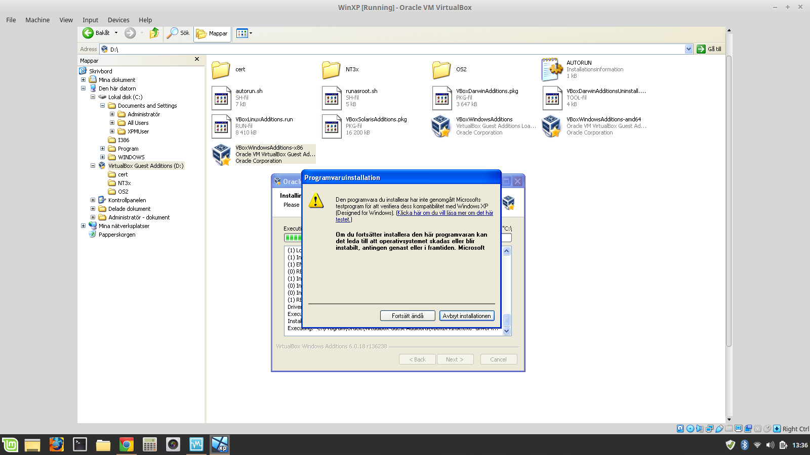Screen dimensions: 810x455
Task: Click the network adapters status icon
Action: [x=709, y=429]
